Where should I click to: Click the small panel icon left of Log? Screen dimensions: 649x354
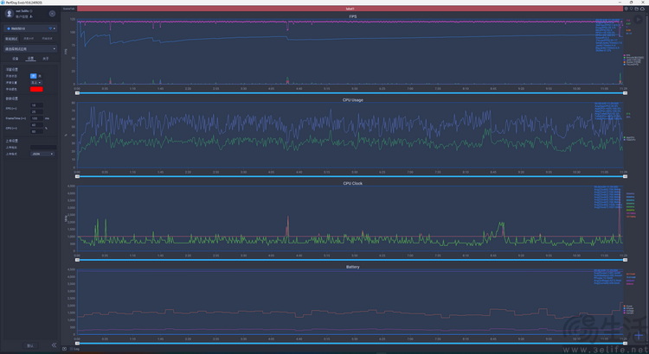64,349
